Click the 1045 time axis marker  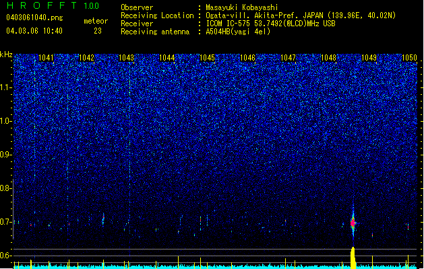(x=207, y=58)
